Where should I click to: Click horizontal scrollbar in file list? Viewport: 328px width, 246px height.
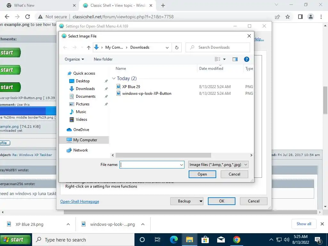163,155
